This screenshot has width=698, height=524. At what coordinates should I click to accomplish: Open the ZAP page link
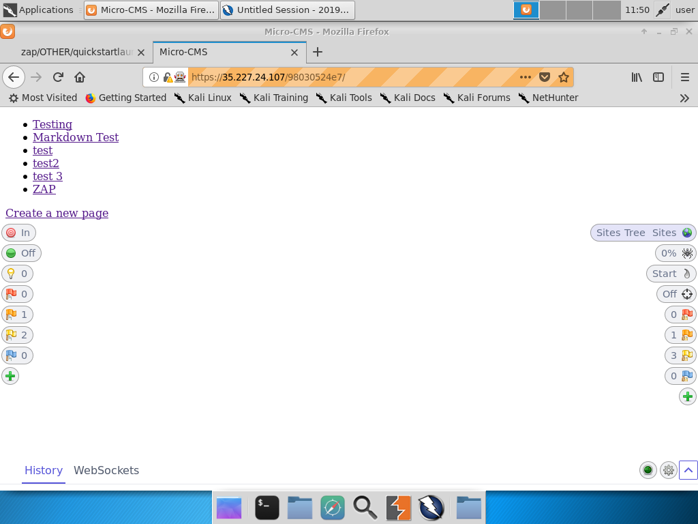[x=44, y=189]
